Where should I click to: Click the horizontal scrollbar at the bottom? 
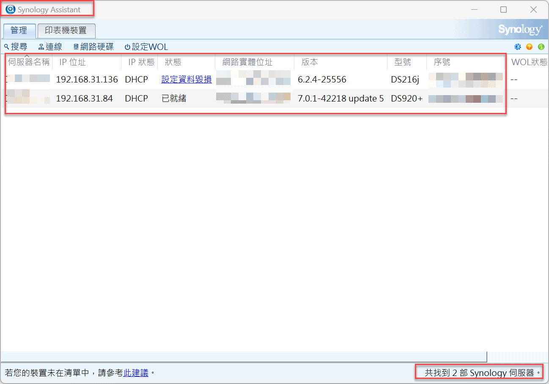(x=244, y=357)
